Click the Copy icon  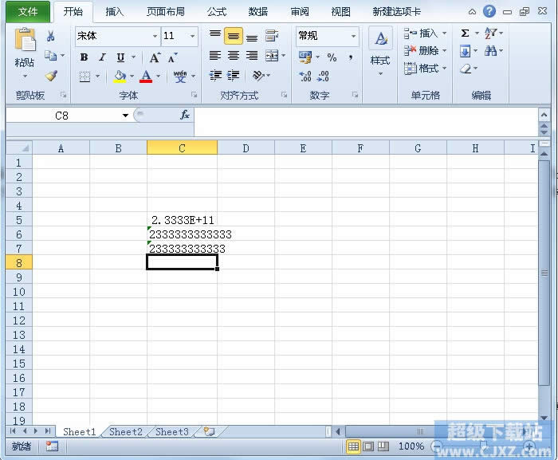tap(50, 56)
